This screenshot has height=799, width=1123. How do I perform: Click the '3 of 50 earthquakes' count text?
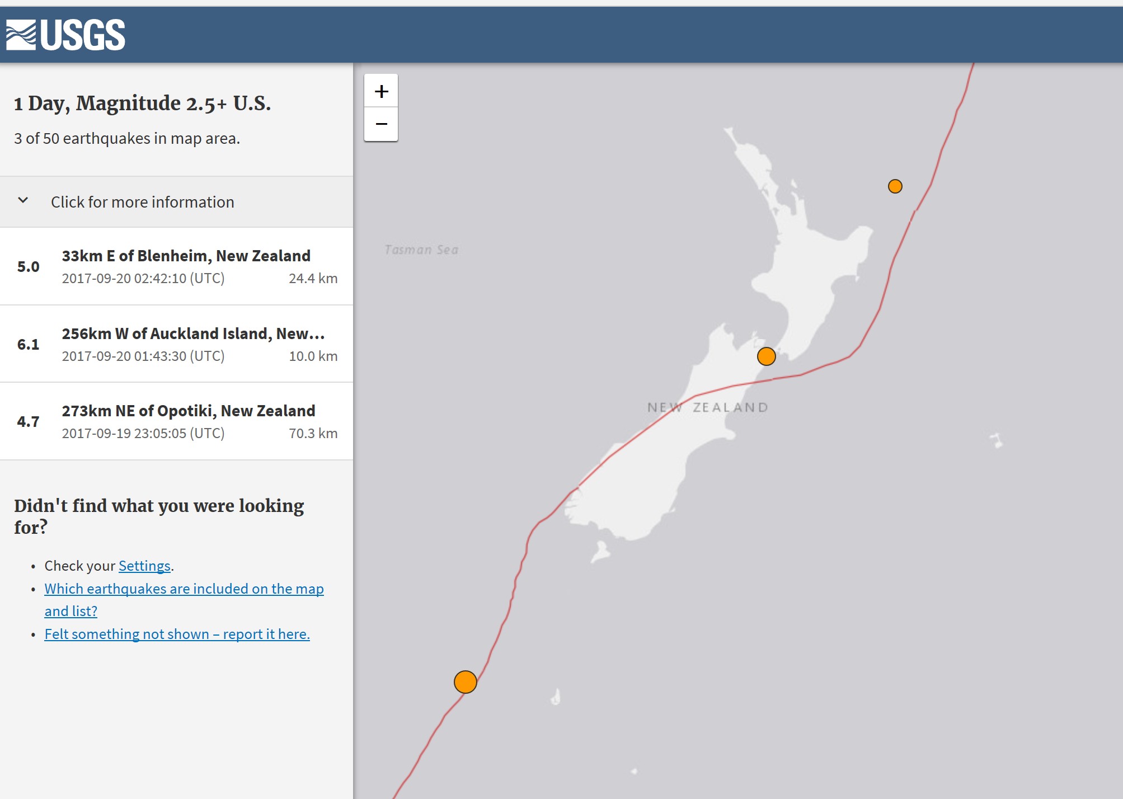click(127, 138)
